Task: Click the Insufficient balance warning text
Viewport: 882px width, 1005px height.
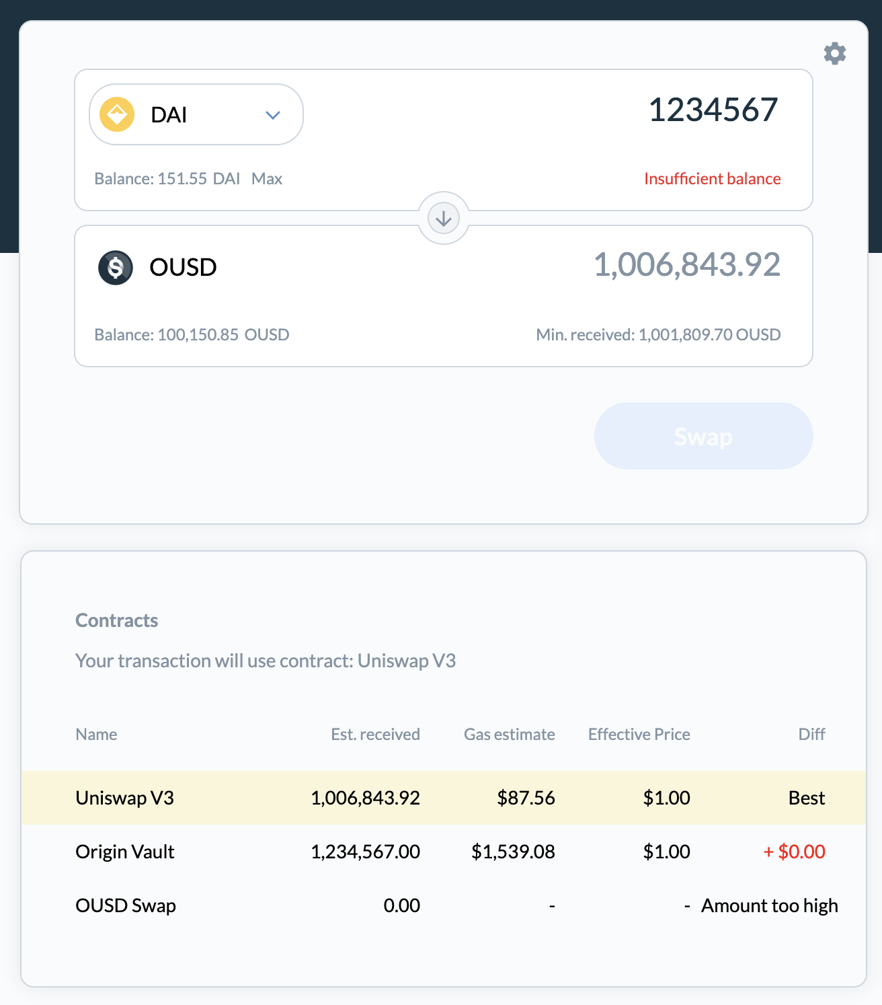Action: tap(712, 178)
